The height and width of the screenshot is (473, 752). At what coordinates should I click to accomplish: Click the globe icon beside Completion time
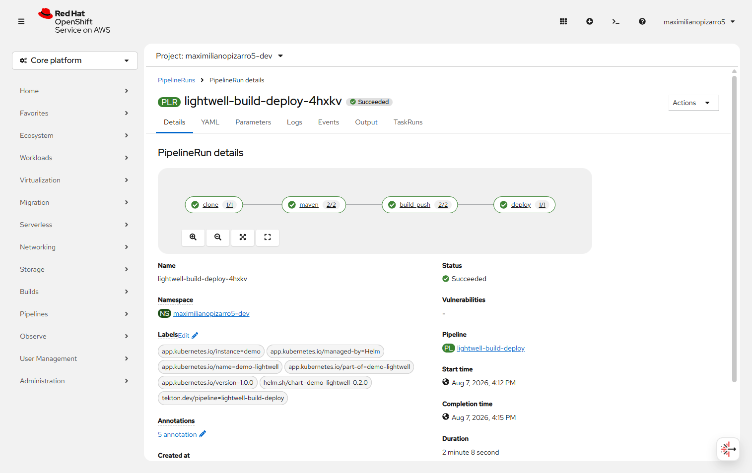(446, 417)
